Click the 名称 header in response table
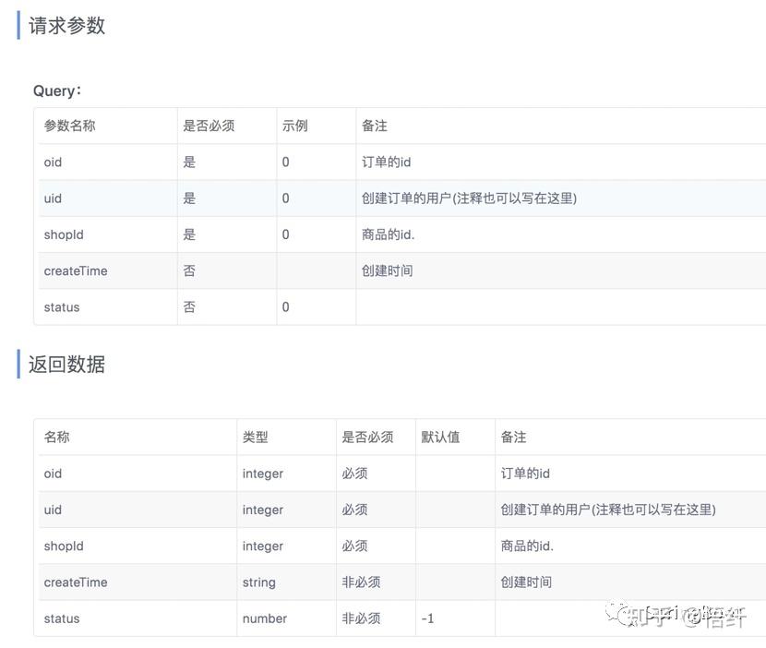This screenshot has width=766, height=648. click(56, 437)
